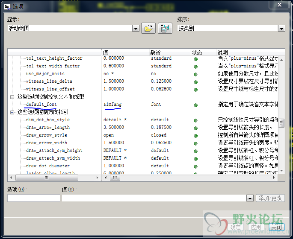The height and width of the screenshot is (239, 293).
Task: Select the tol_text_height_factor option
Action: [54, 58]
